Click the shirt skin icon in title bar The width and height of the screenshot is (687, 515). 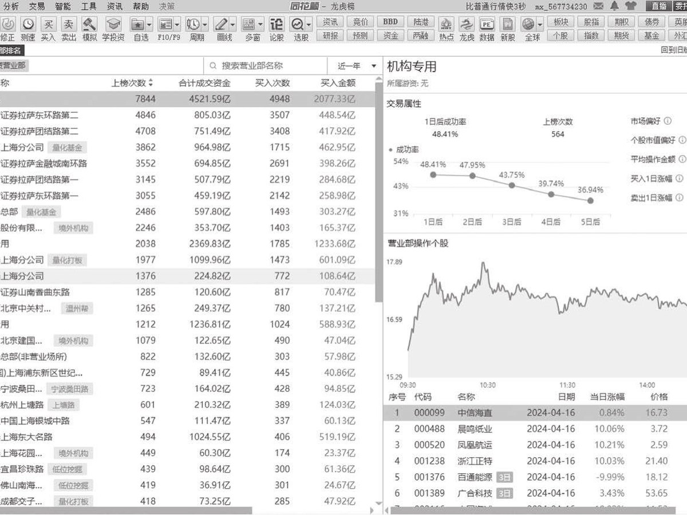click(631, 6)
